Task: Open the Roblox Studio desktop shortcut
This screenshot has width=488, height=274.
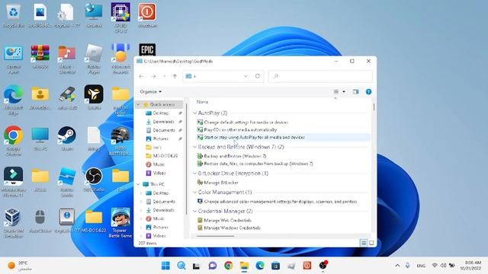Action: (67, 182)
